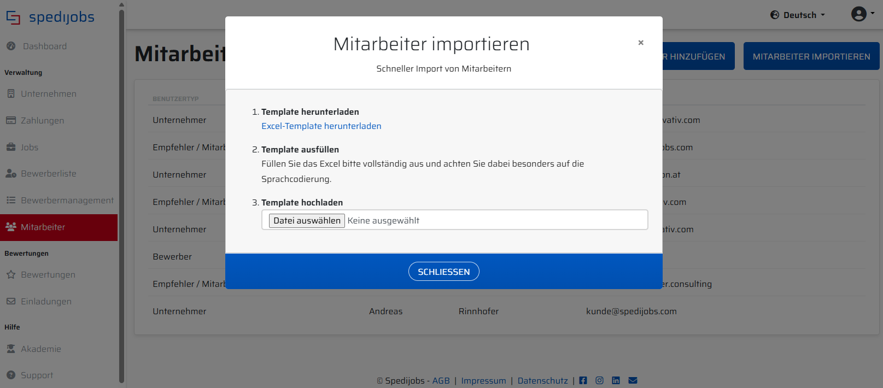This screenshot has height=388, width=883.
Task: Open the Datenschutz footer link
Action: 543,381
